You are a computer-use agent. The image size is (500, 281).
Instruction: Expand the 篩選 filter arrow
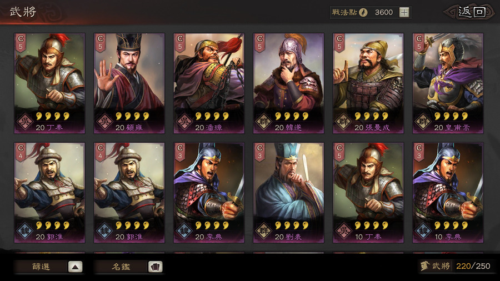pyautogui.click(x=75, y=267)
